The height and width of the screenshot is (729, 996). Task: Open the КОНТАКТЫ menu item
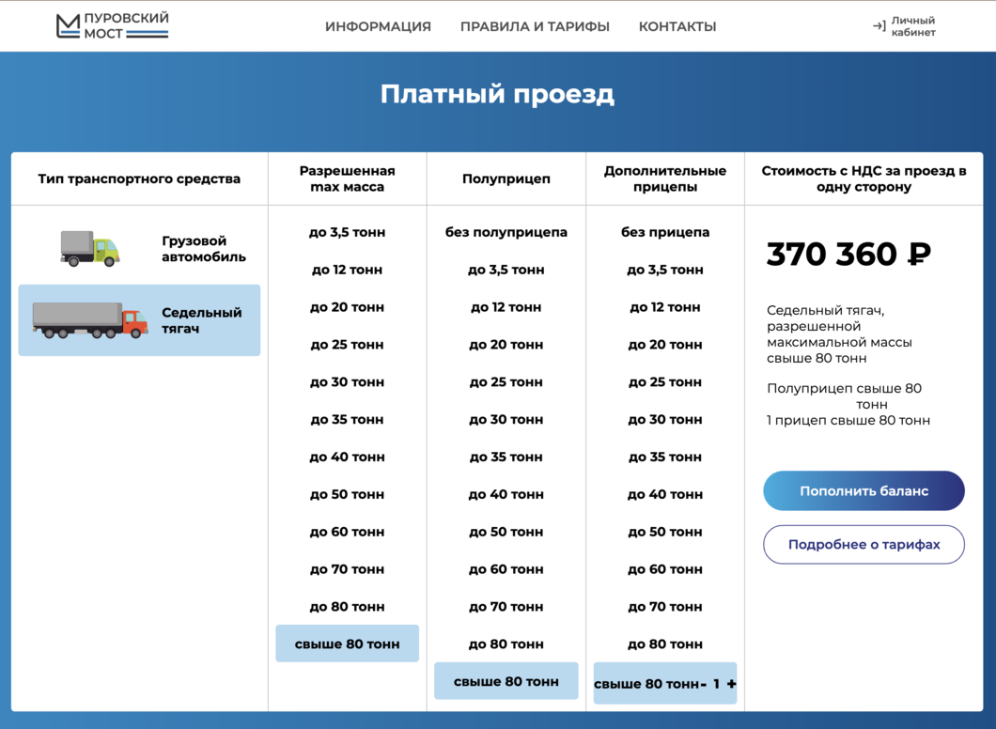pyautogui.click(x=677, y=26)
